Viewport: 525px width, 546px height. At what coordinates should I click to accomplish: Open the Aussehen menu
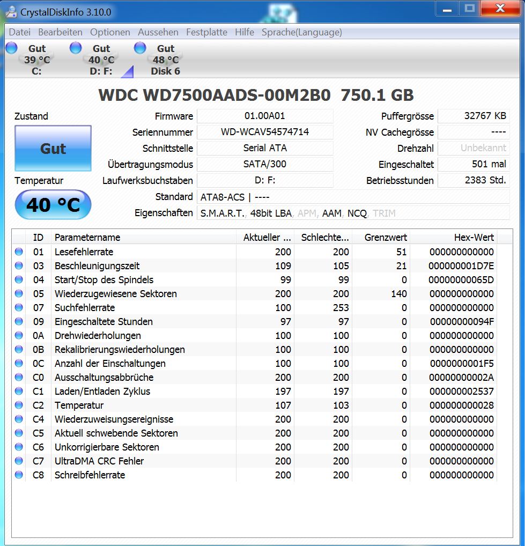[x=158, y=32]
